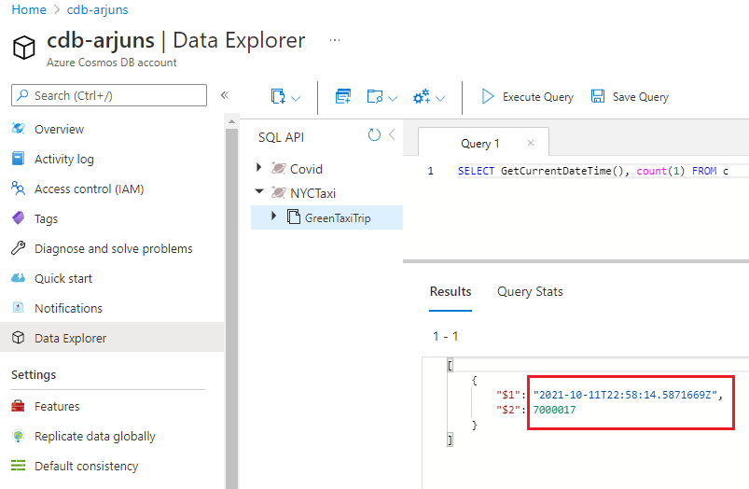749x489 pixels.
Task: Open the New Container dropdown arrow
Action: click(296, 98)
